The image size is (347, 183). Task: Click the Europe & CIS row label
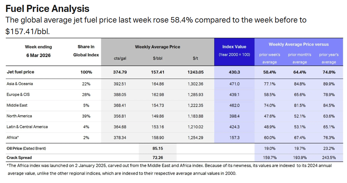(18, 95)
